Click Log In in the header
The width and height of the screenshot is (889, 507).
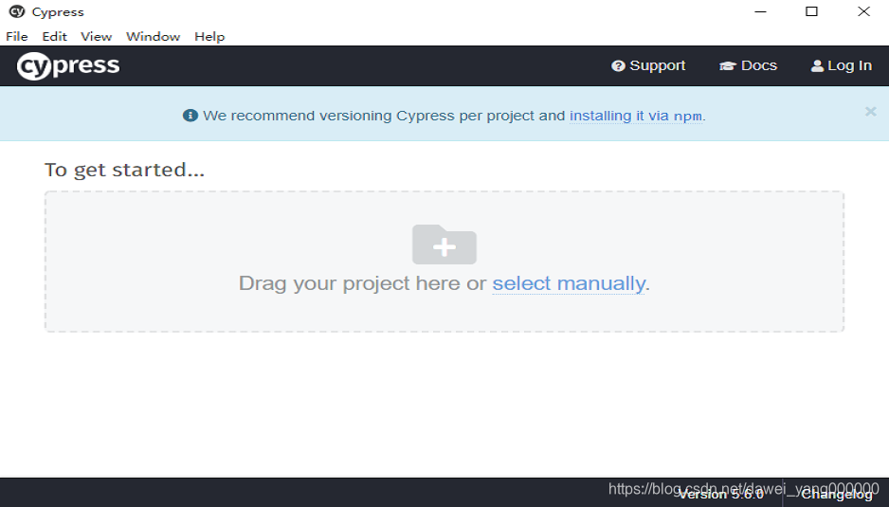[842, 65]
